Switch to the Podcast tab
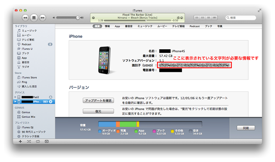The width and height of the screenshot is (275, 162). (x=195, y=26)
